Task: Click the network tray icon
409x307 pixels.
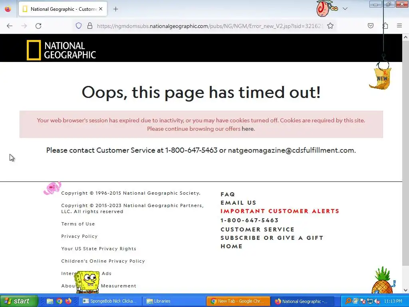Action: pos(370,301)
